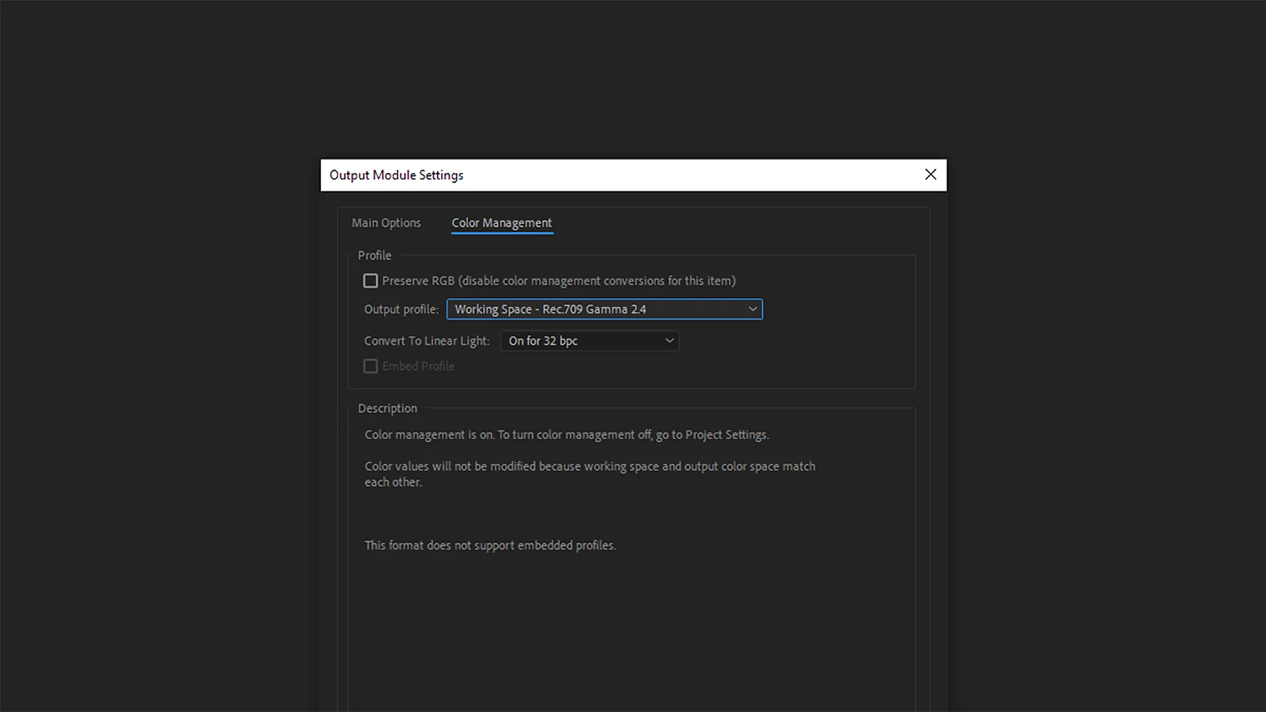Click the 'Color values will not be modified' text
The image size is (1266, 712).
click(x=590, y=474)
